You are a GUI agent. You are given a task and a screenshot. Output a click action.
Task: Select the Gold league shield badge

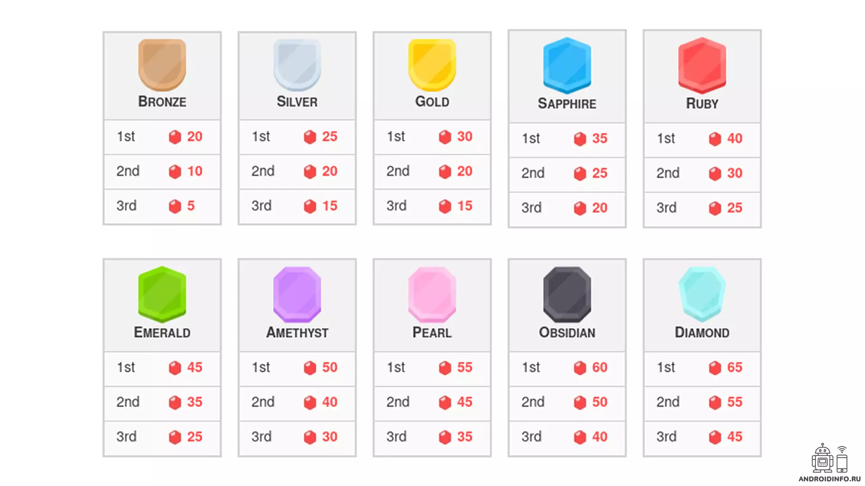click(x=432, y=65)
